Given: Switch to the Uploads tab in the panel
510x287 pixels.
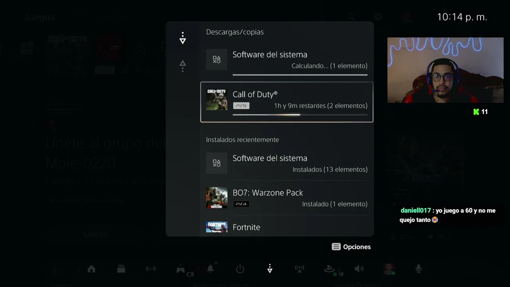Looking at the screenshot, I should tap(182, 66).
